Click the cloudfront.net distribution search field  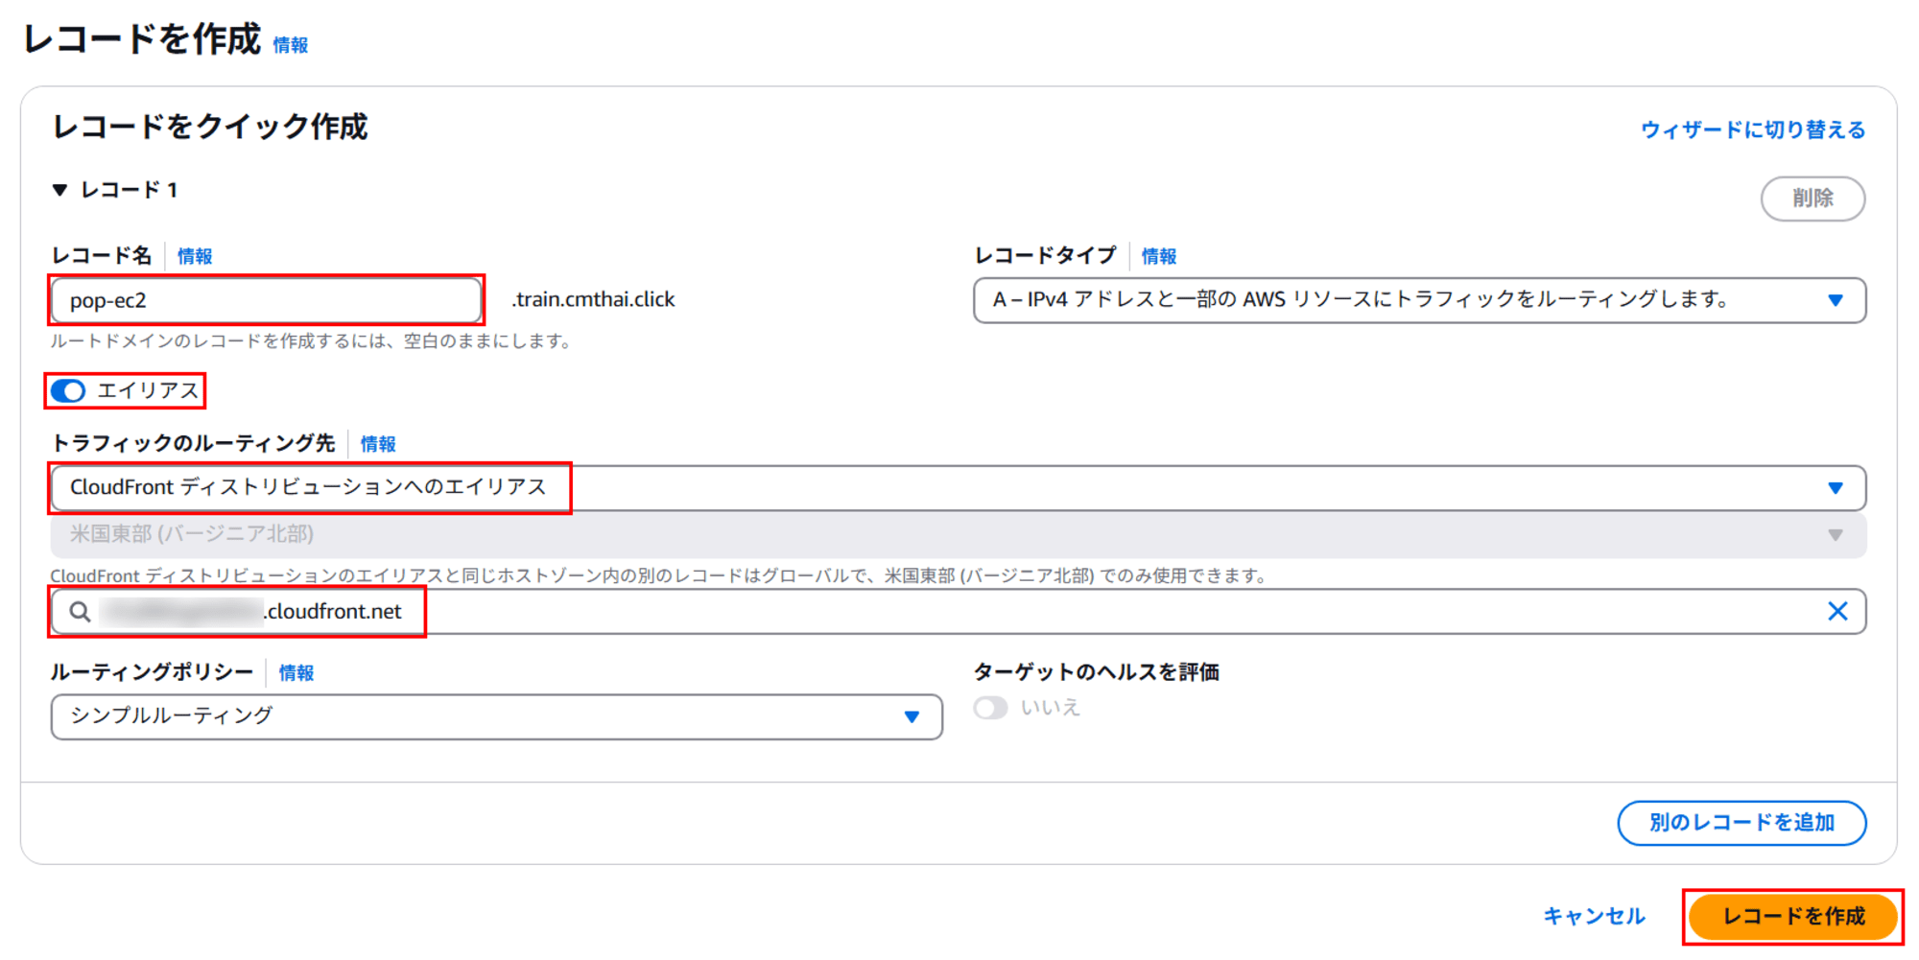point(958,612)
